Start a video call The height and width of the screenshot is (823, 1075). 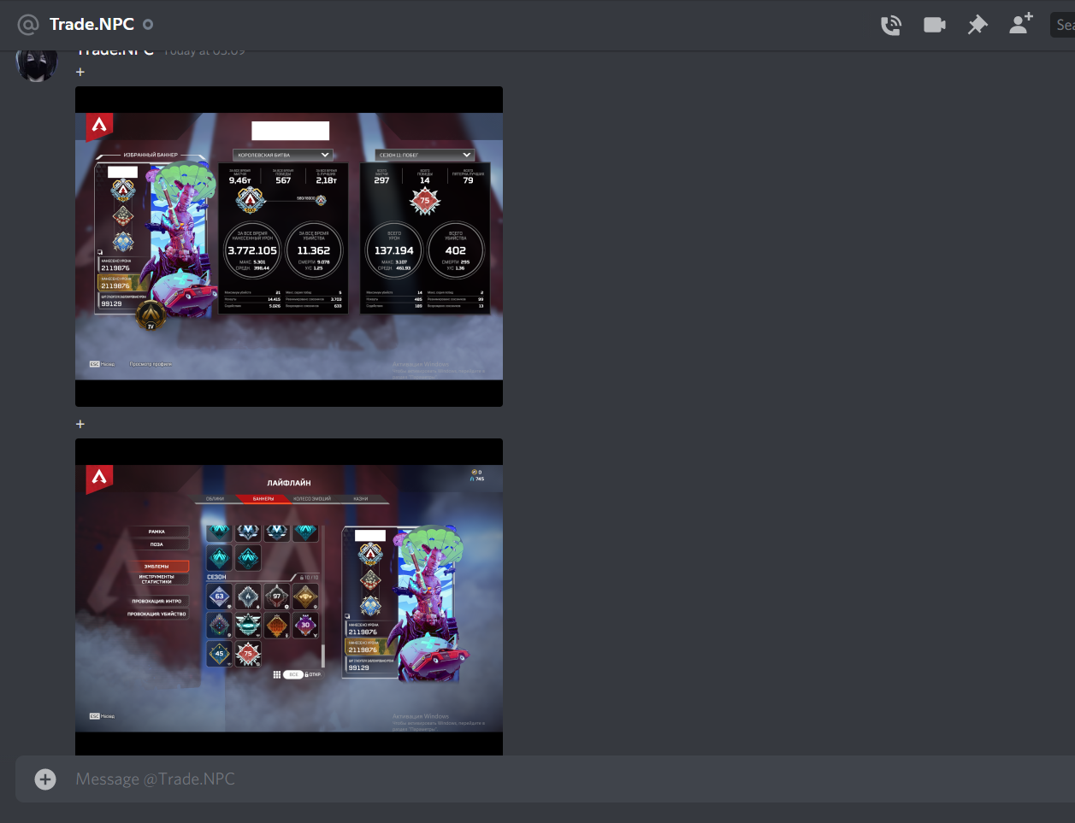coord(935,25)
